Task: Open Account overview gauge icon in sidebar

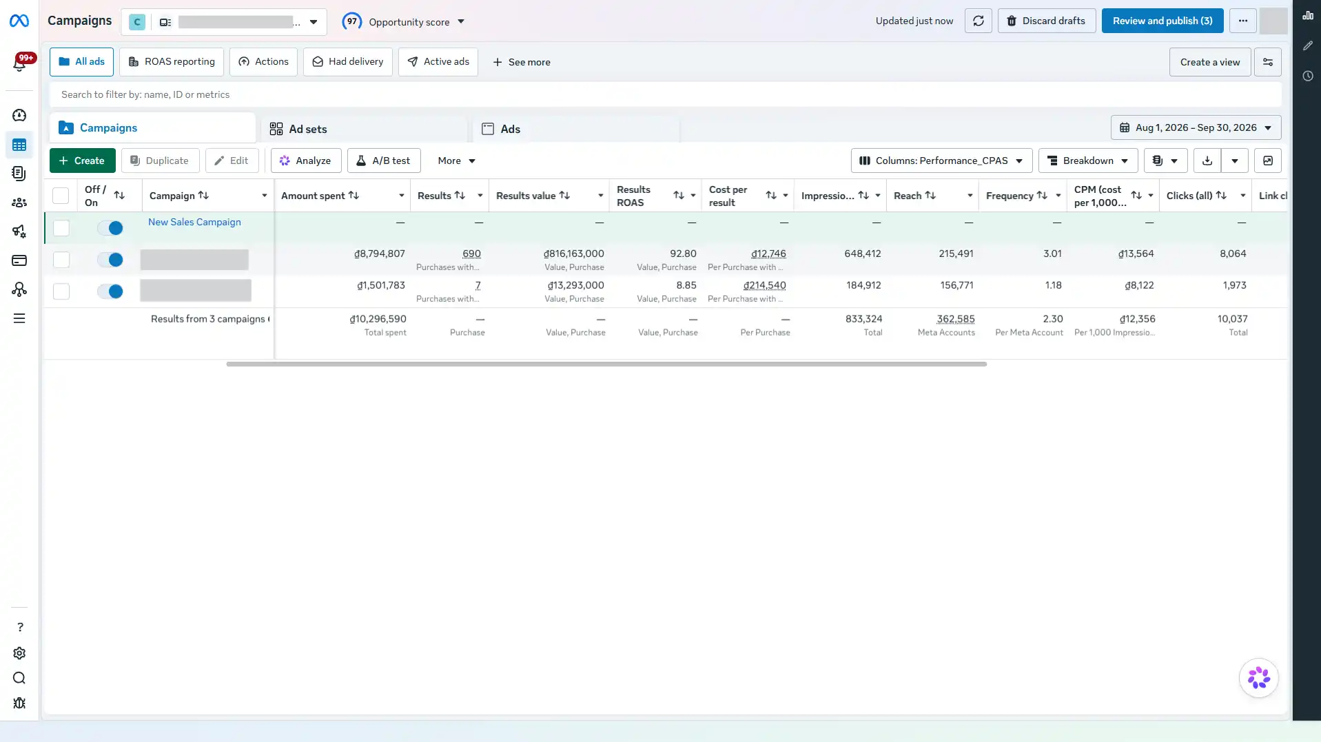Action: point(19,115)
